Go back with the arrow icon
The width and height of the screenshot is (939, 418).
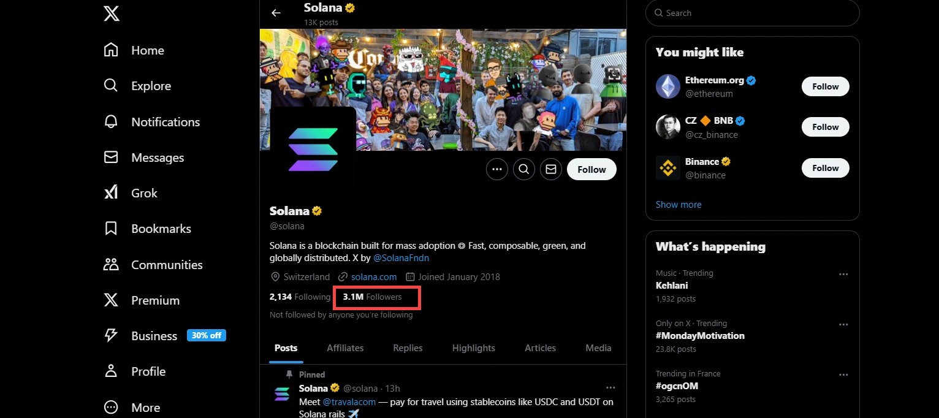tap(276, 13)
